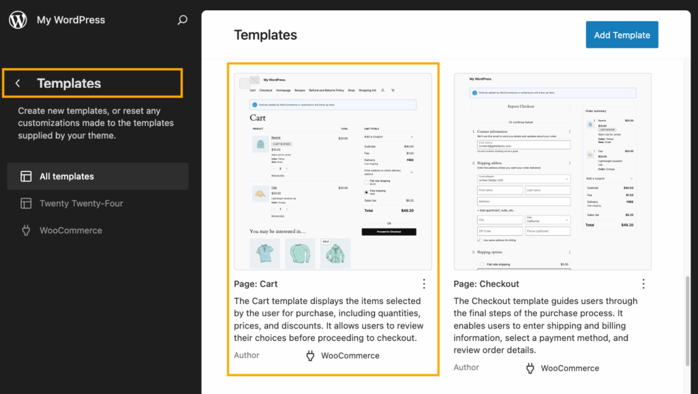
Task: Click the Templates page heading
Action: 265,35
